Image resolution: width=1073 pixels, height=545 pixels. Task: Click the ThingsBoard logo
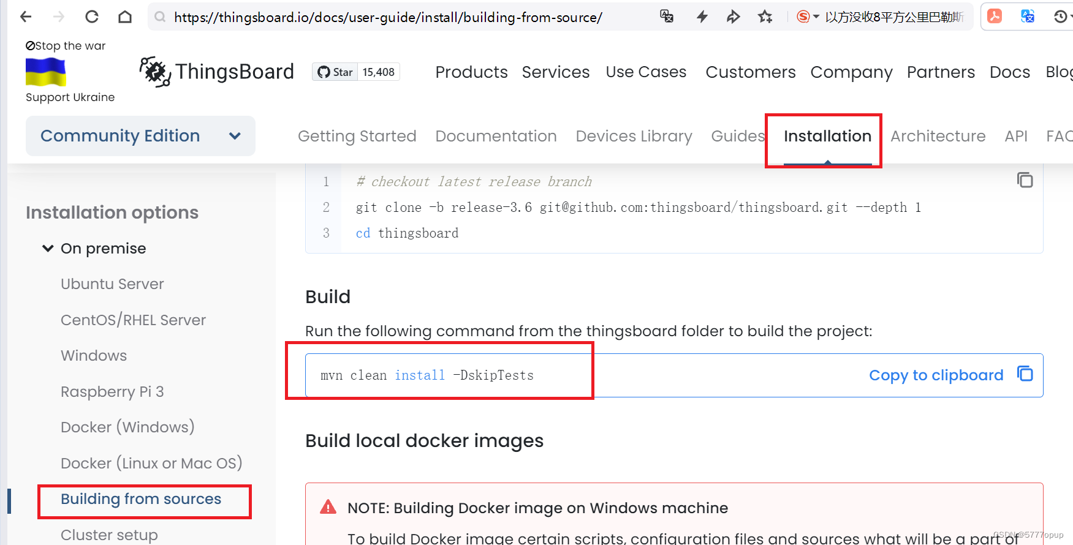click(x=217, y=72)
